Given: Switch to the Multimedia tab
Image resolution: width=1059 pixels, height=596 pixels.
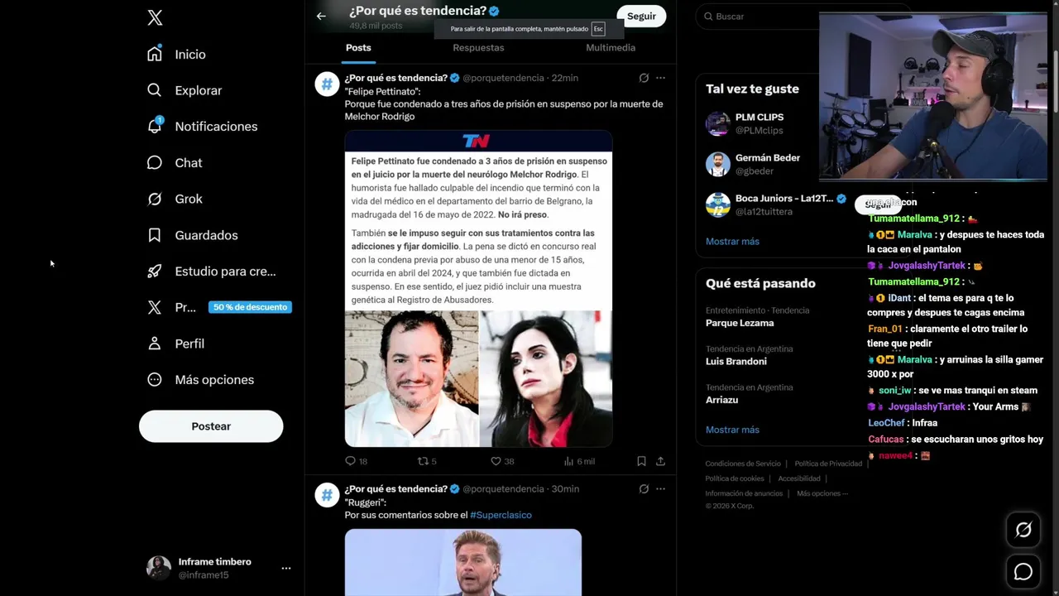Looking at the screenshot, I should pos(611,47).
